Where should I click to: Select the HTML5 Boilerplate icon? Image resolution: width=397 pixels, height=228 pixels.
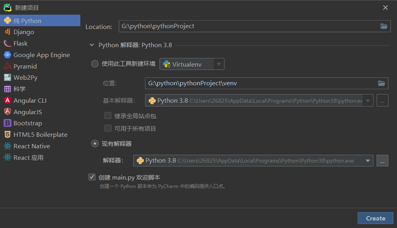pos(7,135)
